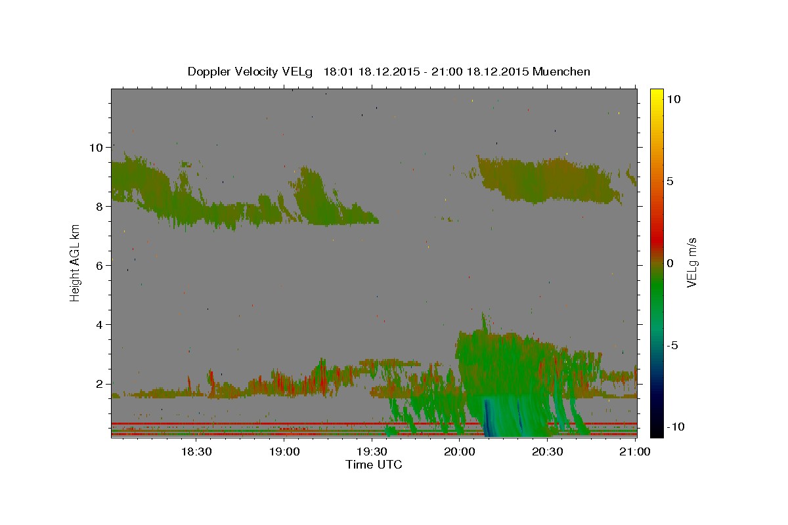Click the 'Muenchen' location in the title
788x525 pixels.
(561, 72)
